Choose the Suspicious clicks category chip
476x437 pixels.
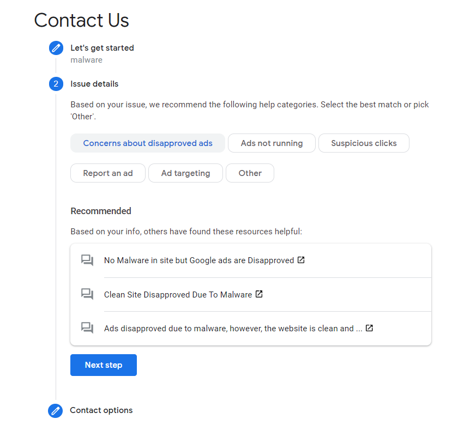364,143
